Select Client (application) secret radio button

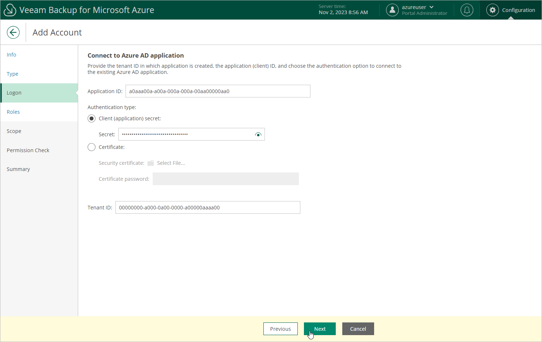tap(92, 118)
